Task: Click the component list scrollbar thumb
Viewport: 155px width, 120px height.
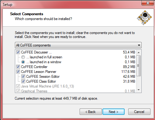Action: [139, 66]
